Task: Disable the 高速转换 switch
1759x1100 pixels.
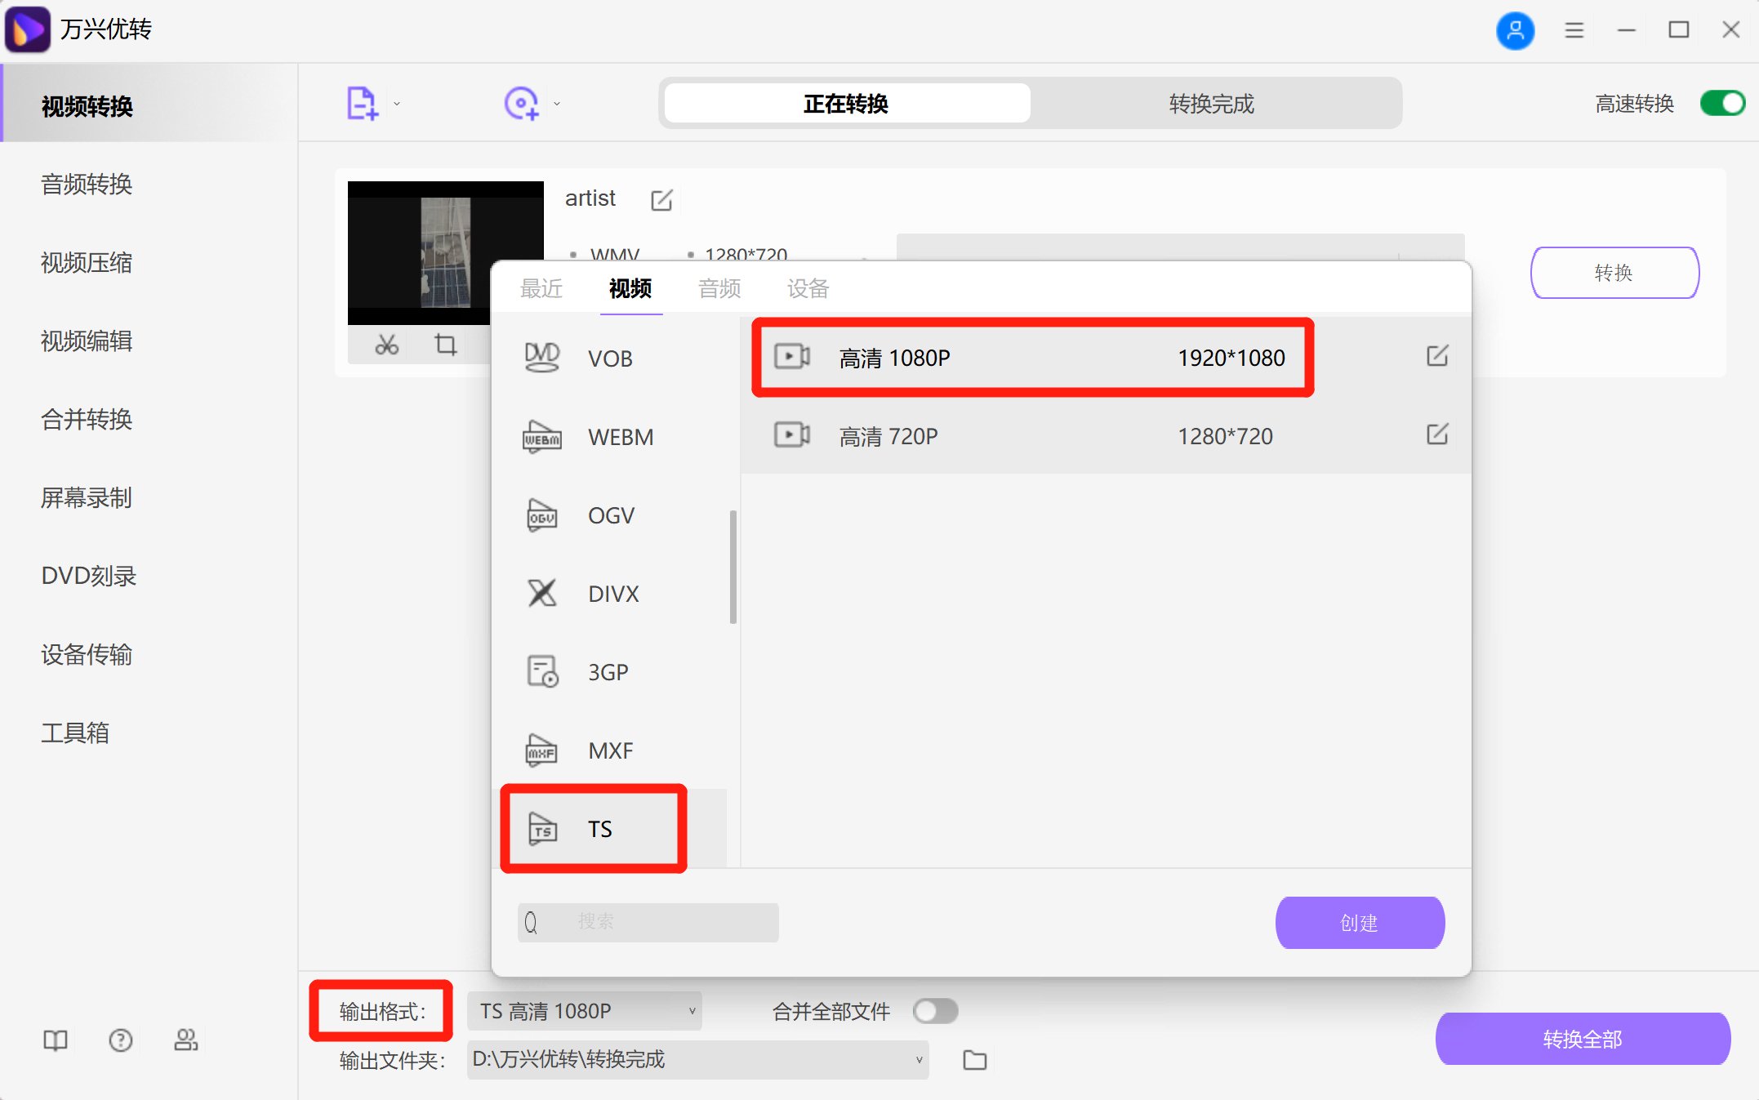Action: 1721,103
